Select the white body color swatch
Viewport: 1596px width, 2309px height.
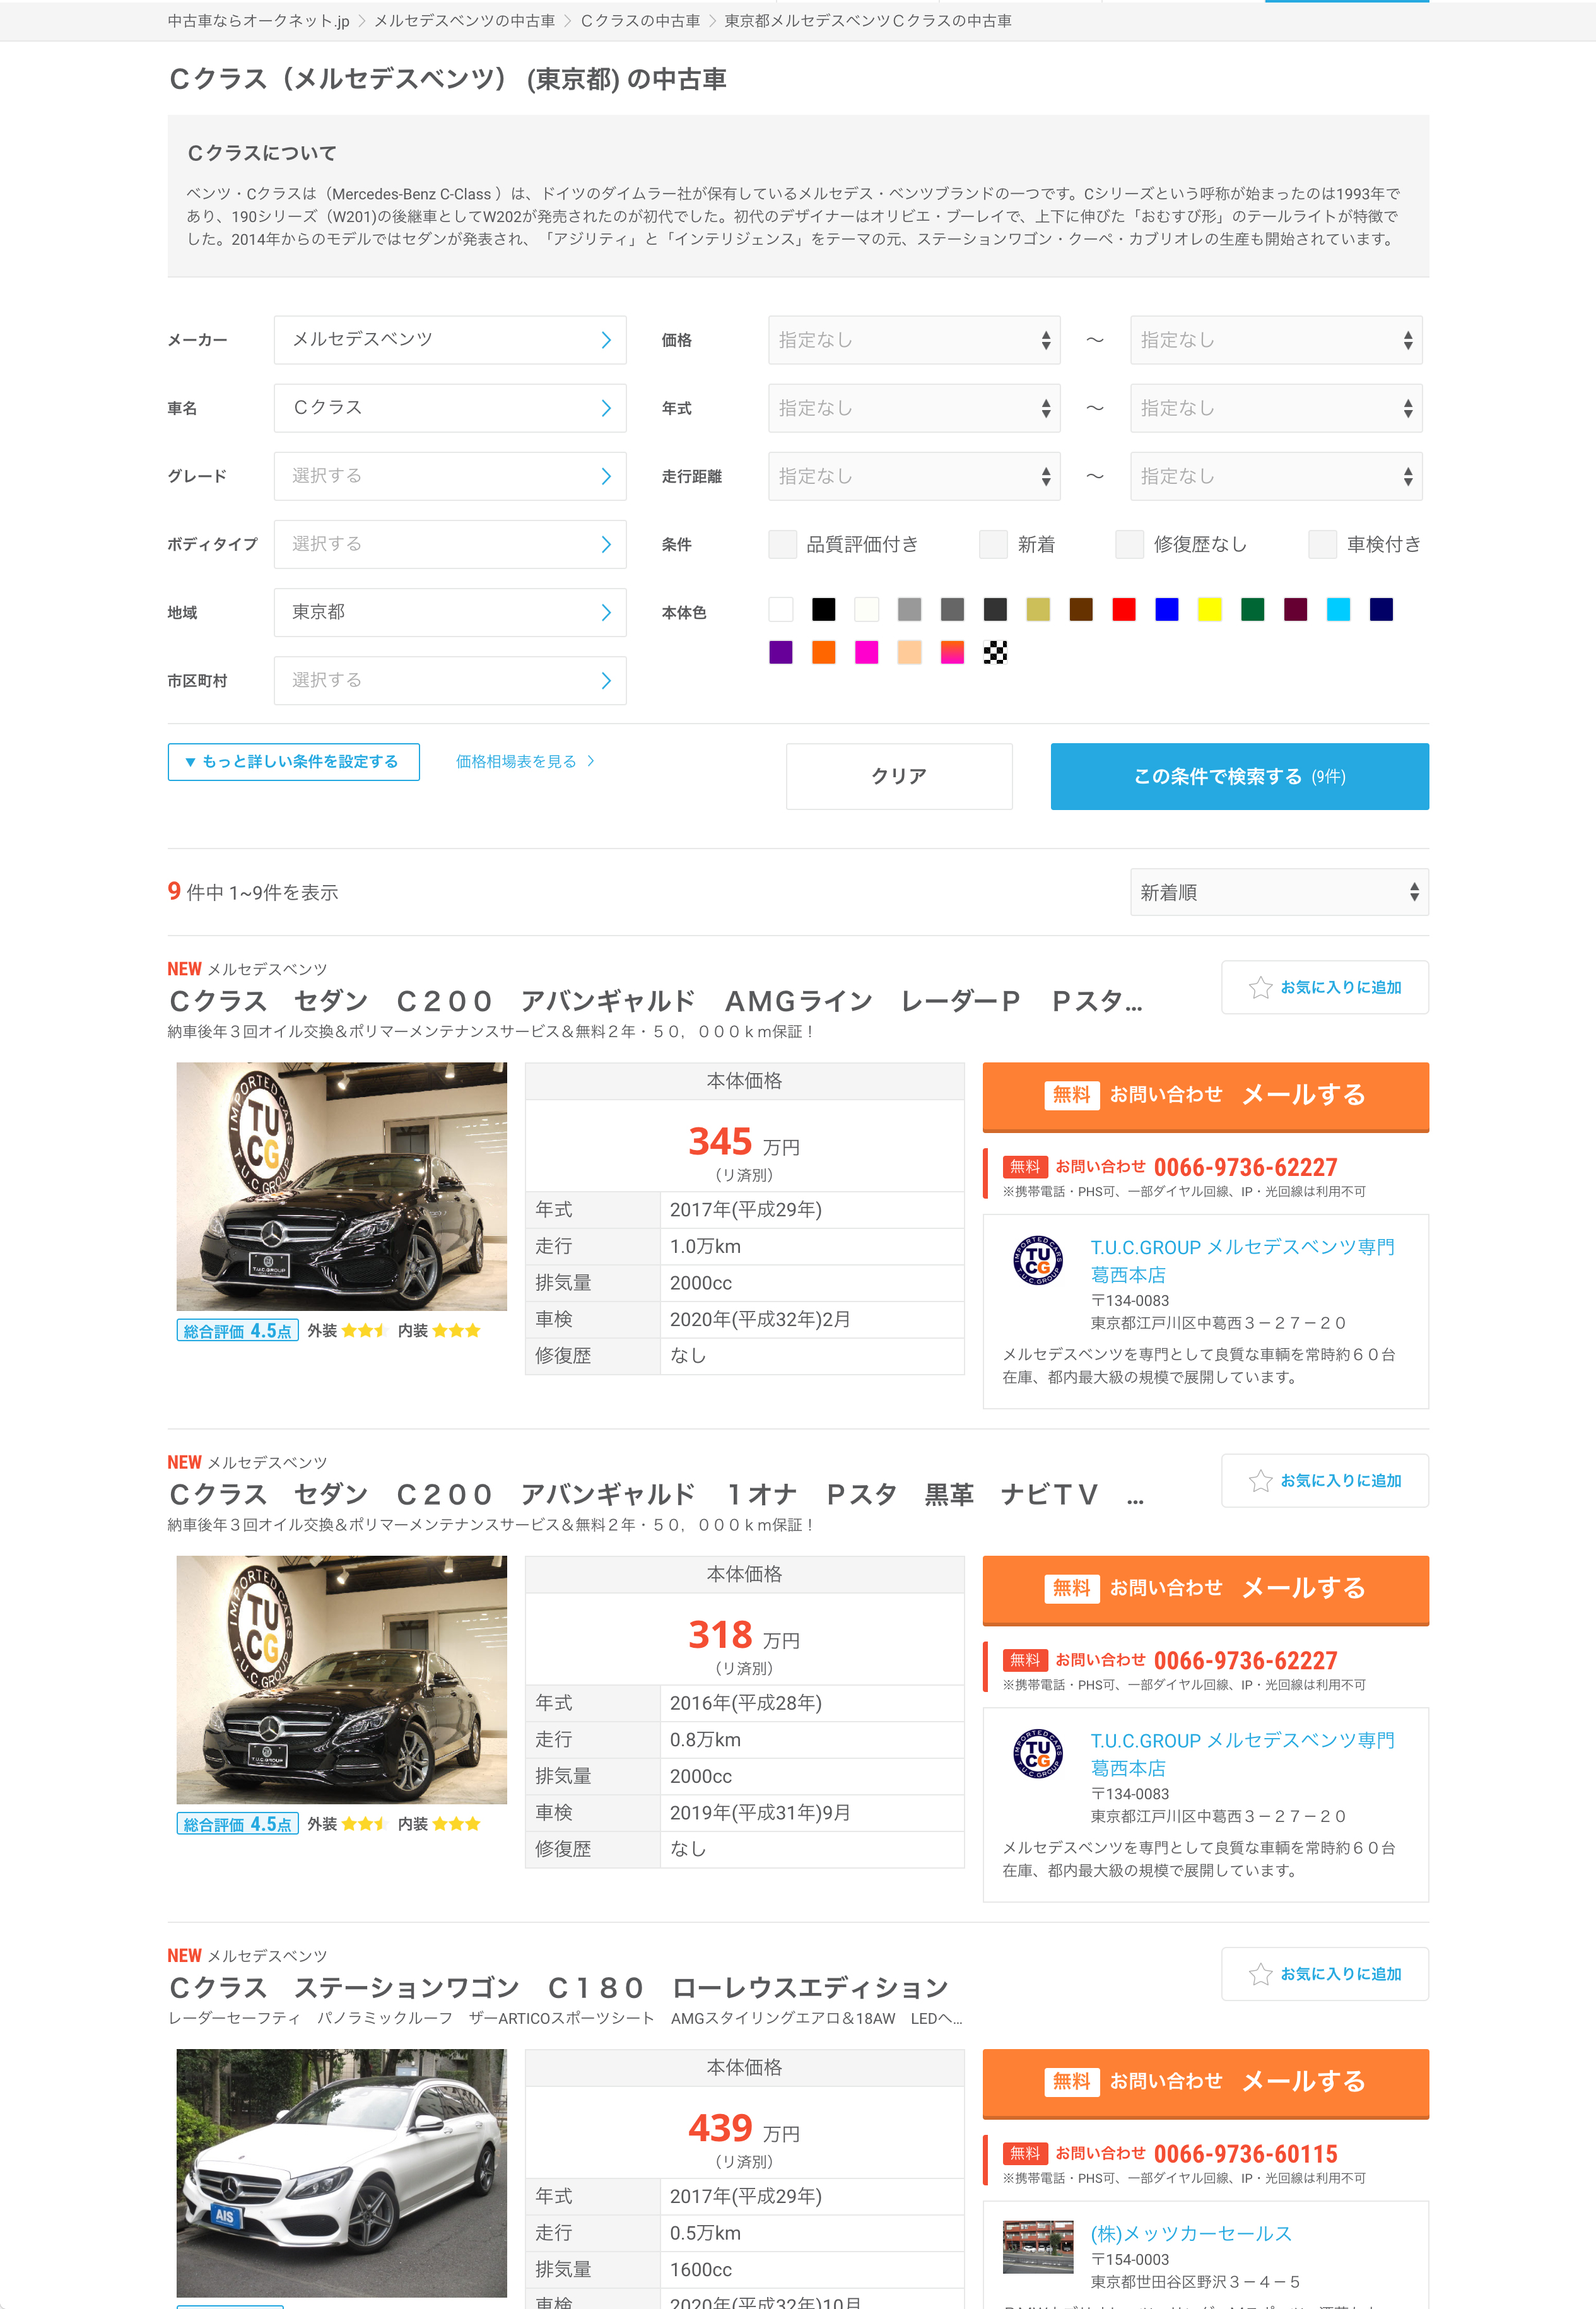point(781,609)
